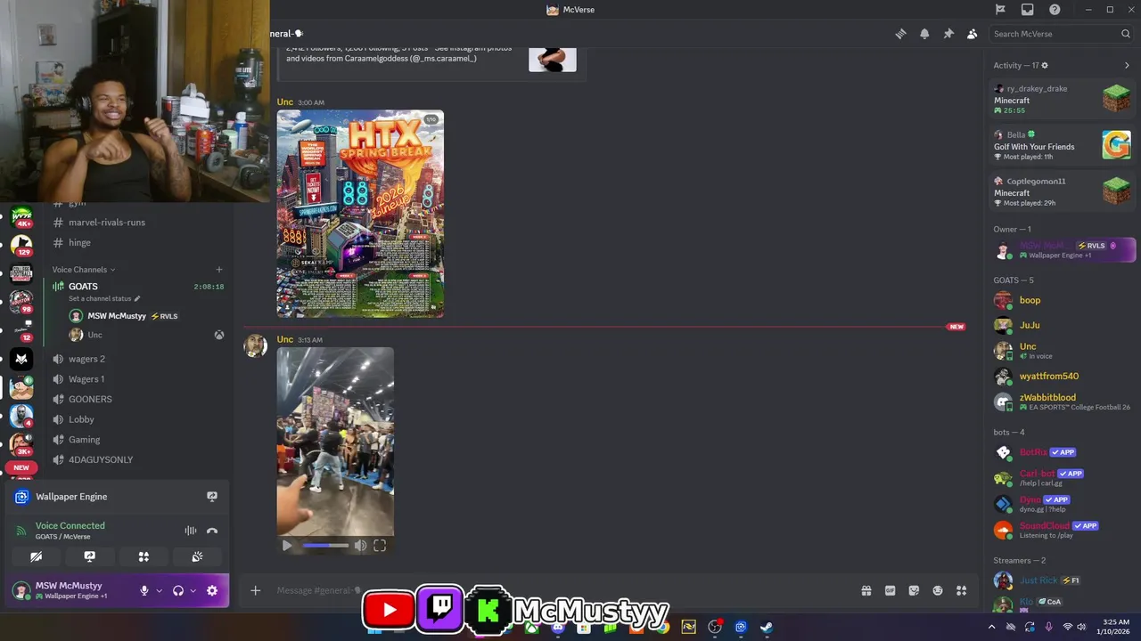Open microphone input options dropdown
Viewport: 1141px width, 641px height.
(x=160, y=590)
